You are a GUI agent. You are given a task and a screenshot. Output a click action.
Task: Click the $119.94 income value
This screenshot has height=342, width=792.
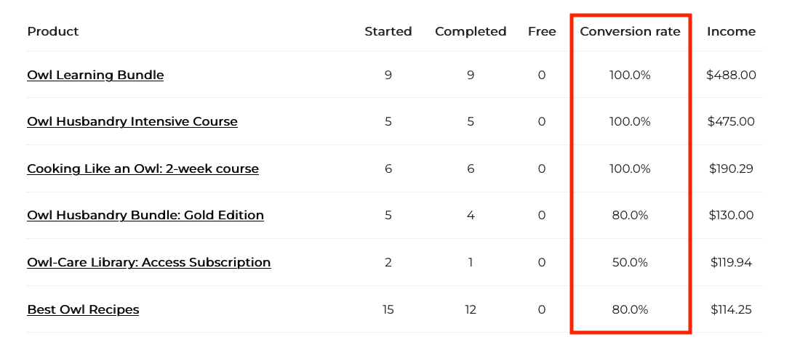tap(731, 262)
